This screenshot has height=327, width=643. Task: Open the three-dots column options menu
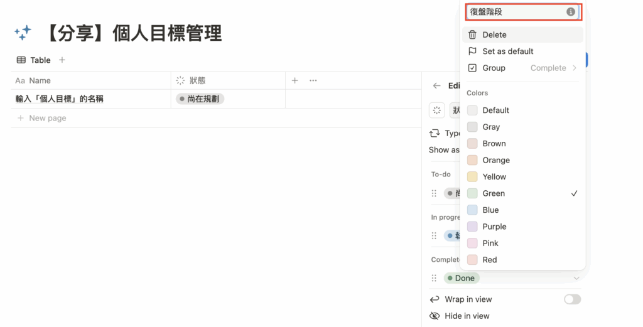tap(313, 80)
